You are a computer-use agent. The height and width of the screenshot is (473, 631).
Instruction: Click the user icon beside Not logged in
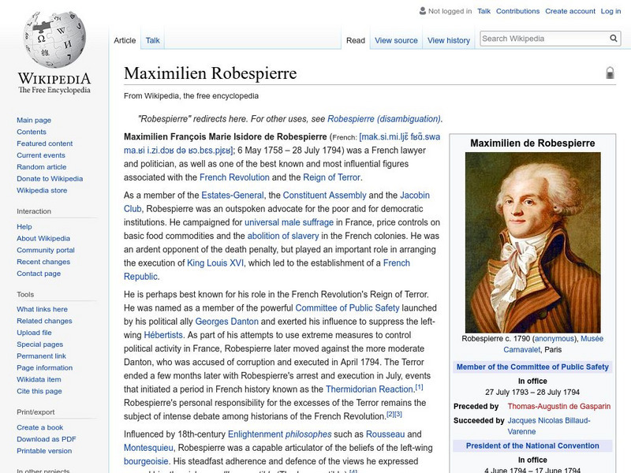[423, 11]
